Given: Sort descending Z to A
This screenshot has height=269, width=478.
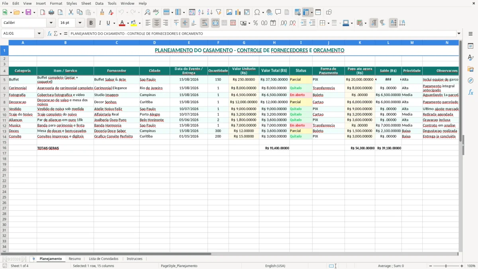Looking at the screenshot, I should click(210, 12).
